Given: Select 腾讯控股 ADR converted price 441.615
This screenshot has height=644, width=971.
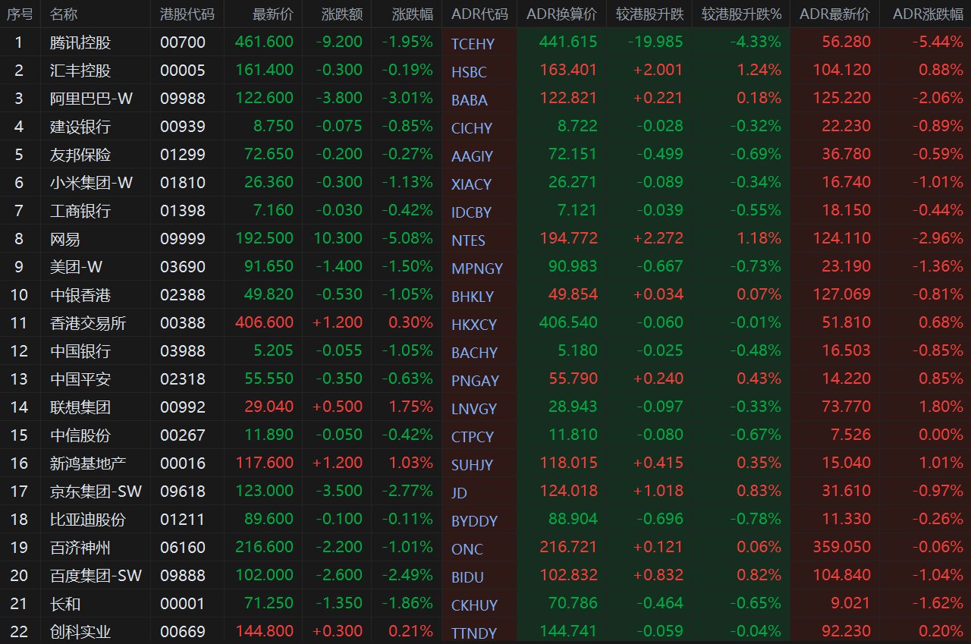Looking at the screenshot, I should (568, 42).
